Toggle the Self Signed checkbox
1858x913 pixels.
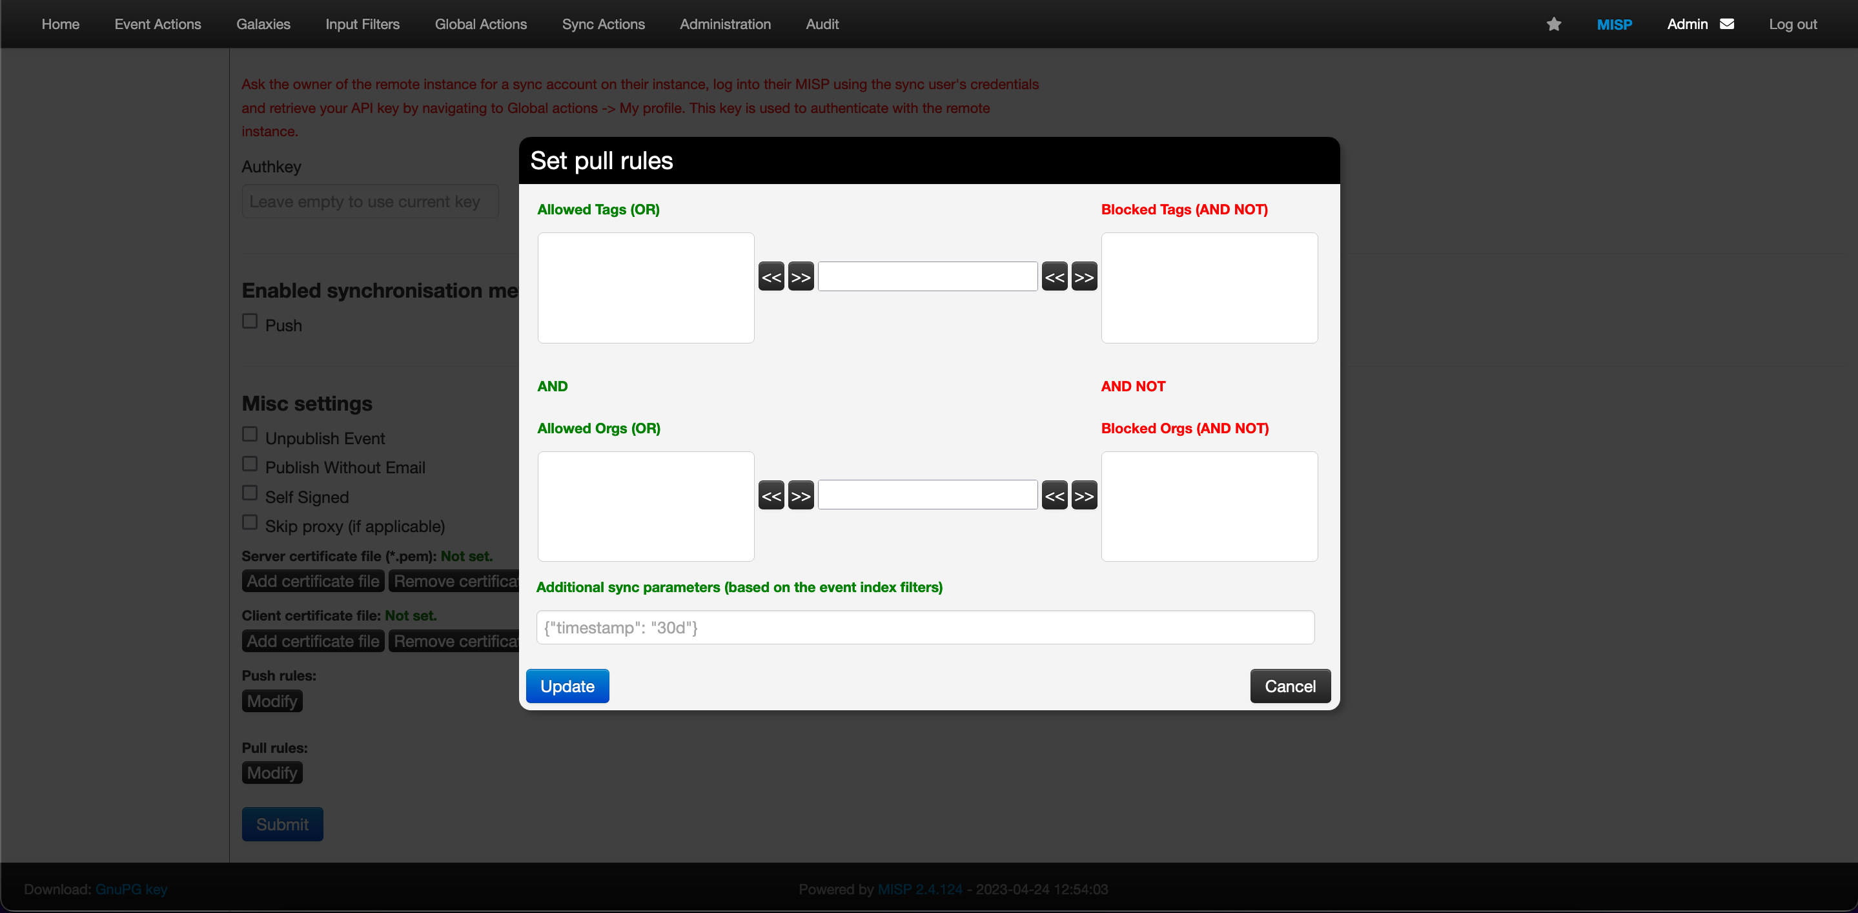point(250,493)
